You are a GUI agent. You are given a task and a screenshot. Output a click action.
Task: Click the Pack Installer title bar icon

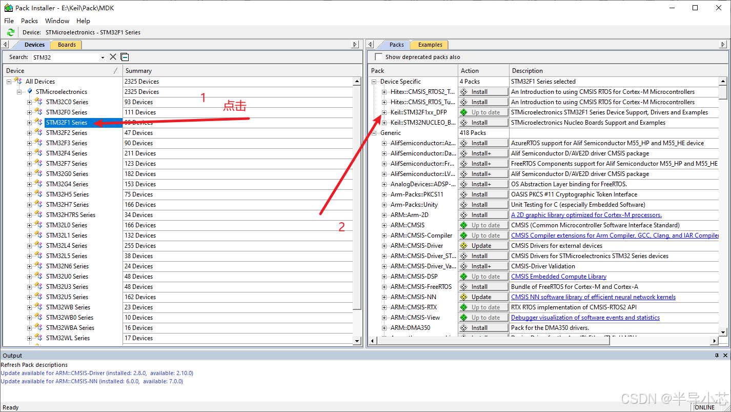8,8
